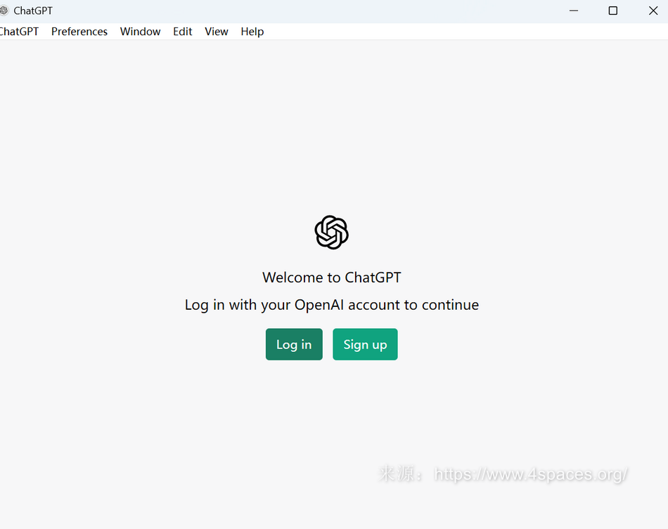The image size is (668, 529).
Task: Click the 4spaces.org watermark URL
Action: point(531,474)
